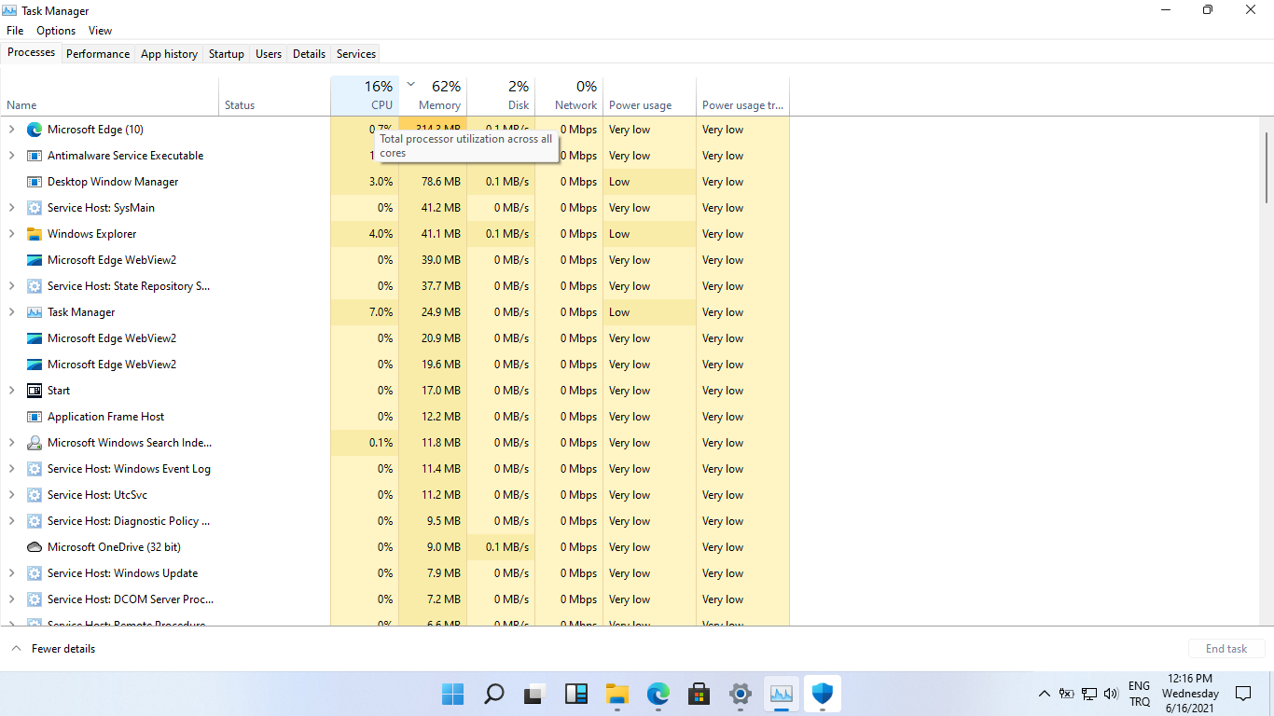Click the Service Host: Windows Event Log icon
The height and width of the screenshot is (716, 1274).
(x=35, y=469)
